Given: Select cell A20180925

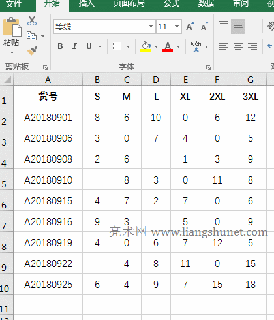Looking at the screenshot, I should [x=48, y=284].
